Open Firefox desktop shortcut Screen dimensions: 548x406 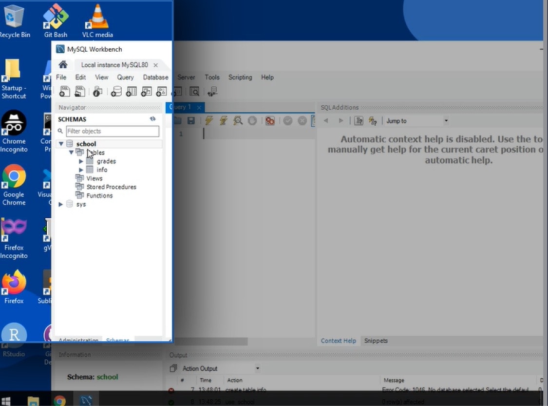pyautogui.click(x=14, y=287)
